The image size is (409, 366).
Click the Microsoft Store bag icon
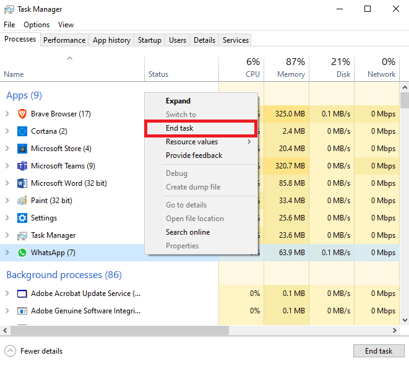[x=22, y=149]
